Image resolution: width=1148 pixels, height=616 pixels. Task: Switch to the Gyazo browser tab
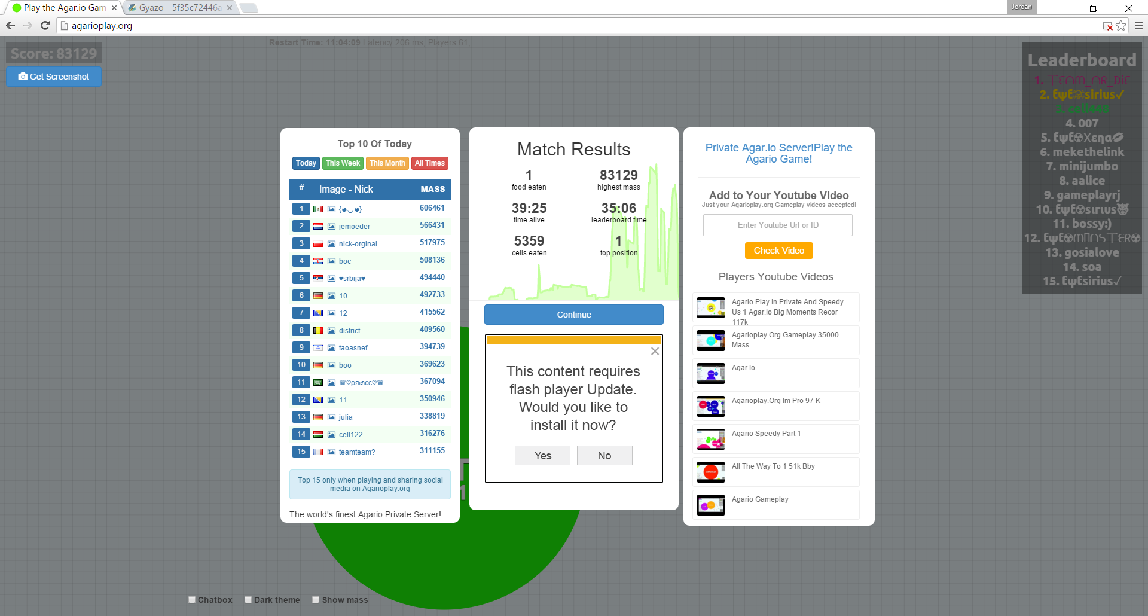click(180, 8)
